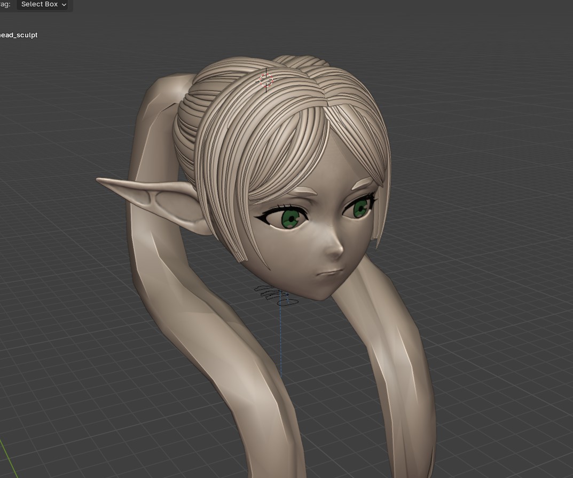This screenshot has width=573, height=478.
Task: Click the head_sculpt object name overlay
Action: tap(19, 35)
